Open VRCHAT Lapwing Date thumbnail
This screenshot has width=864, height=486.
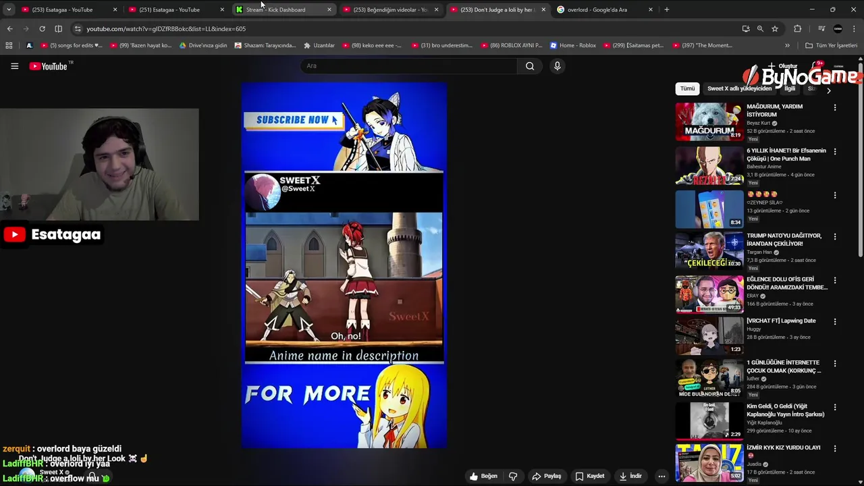pyautogui.click(x=709, y=335)
